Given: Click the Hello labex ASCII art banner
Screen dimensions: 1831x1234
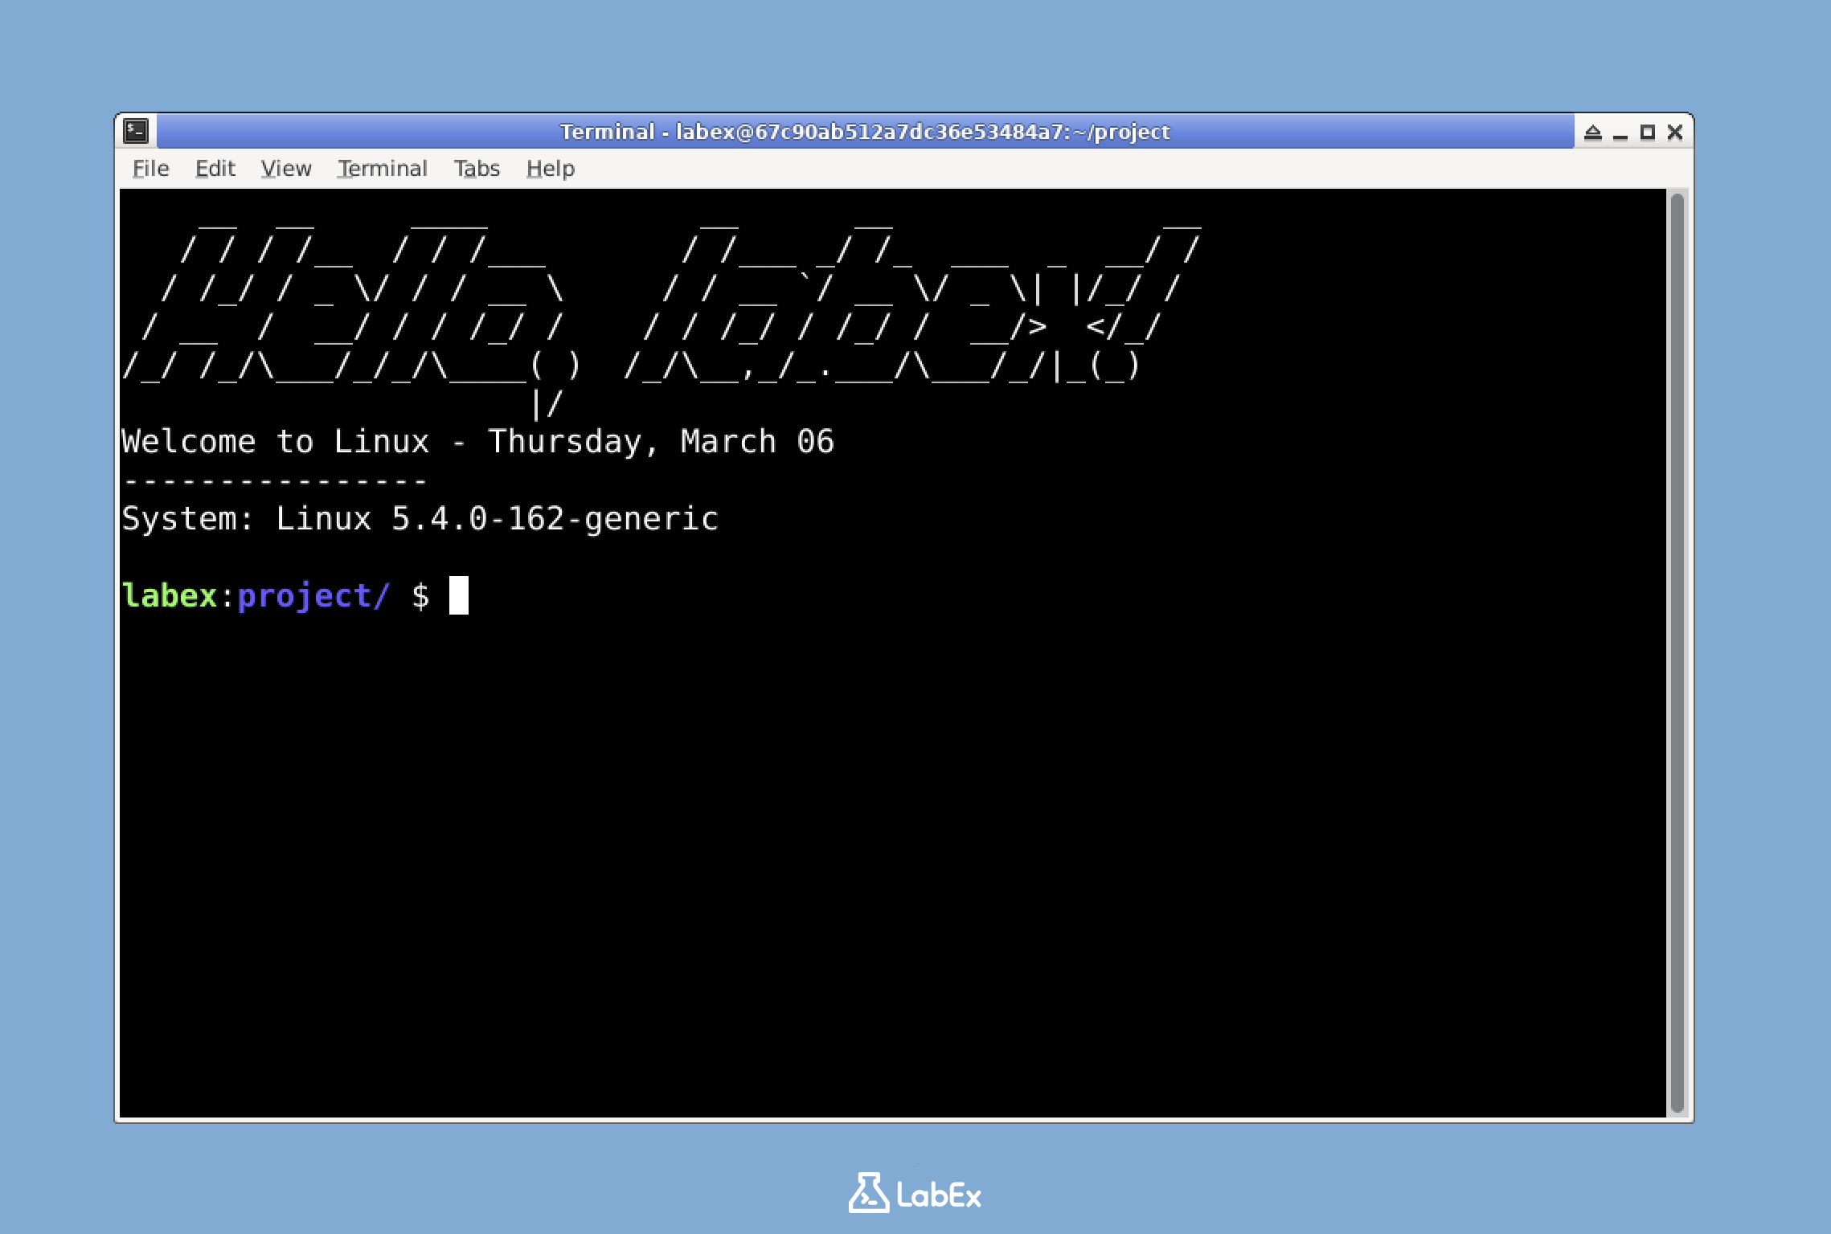Looking at the screenshot, I should [x=659, y=313].
